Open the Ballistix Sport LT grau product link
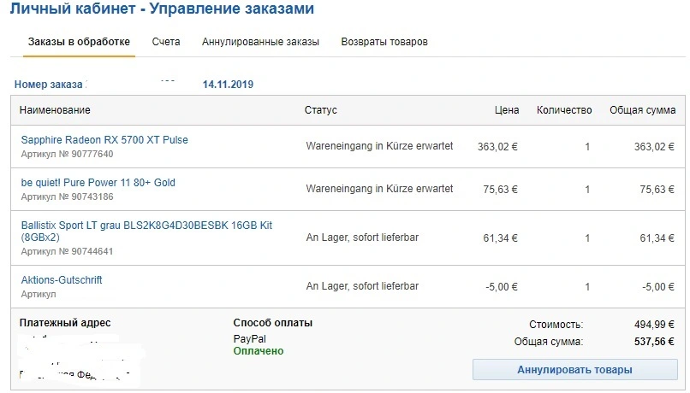Viewport: 690px width, 393px height. tap(146, 231)
